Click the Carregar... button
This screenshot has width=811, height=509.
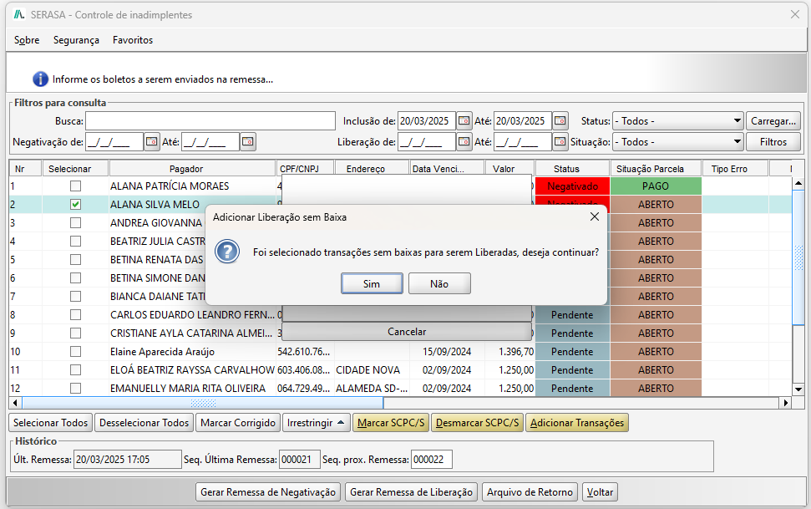(773, 121)
